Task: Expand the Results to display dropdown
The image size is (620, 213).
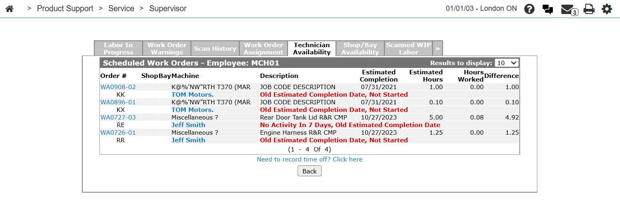Action: click(x=507, y=63)
